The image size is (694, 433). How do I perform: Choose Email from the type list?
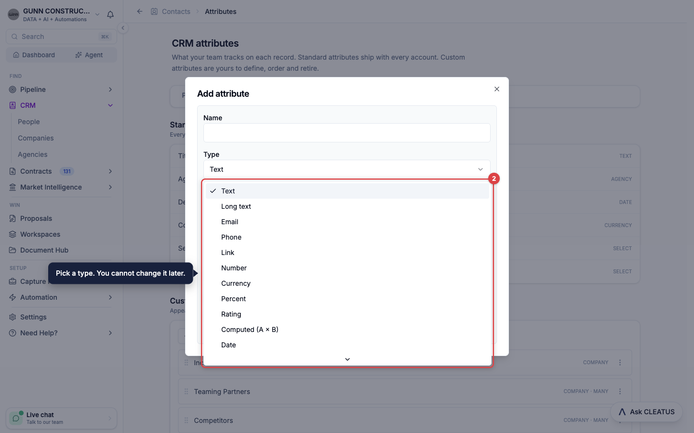tap(347, 222)
